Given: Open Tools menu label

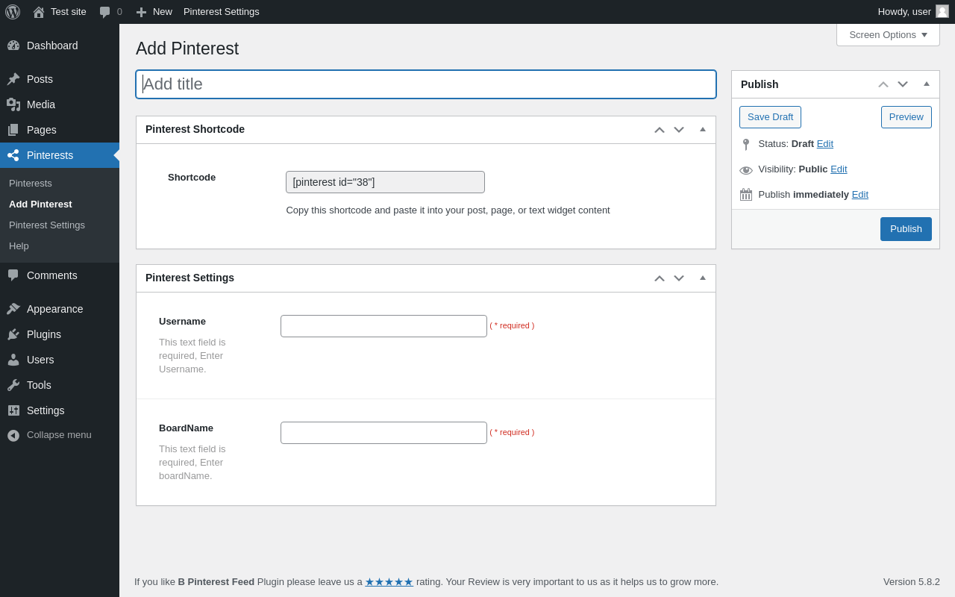Looking at the screenshot, I should coord(39,385).
